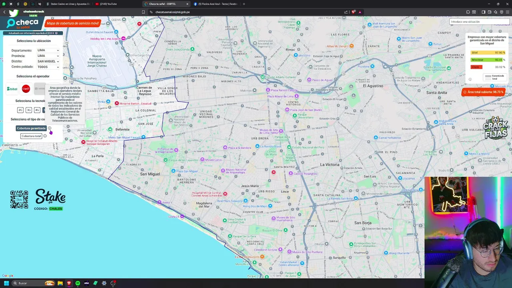This screenshot has height=288, width=512.
Task: Switch to the YouTube tab
Action: 116,4
